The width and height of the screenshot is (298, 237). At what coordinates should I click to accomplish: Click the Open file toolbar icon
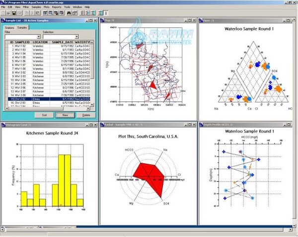[x=8, y=13]
